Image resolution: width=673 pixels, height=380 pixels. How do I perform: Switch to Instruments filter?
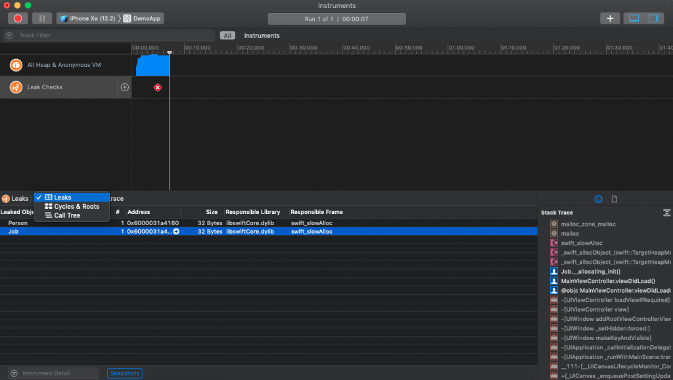tap(262, 35)
